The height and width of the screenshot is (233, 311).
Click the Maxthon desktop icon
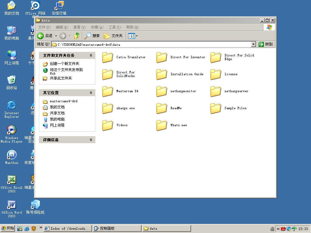coord(12,157)
